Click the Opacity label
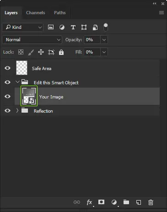This screenshot has width=167, height=212. click(74, 40)
